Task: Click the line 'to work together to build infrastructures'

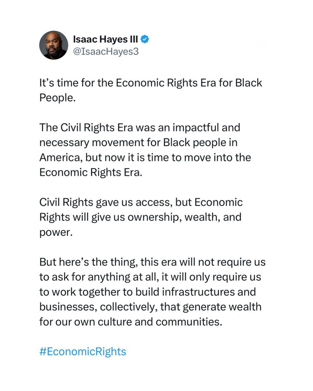Action: coord(148,292)
